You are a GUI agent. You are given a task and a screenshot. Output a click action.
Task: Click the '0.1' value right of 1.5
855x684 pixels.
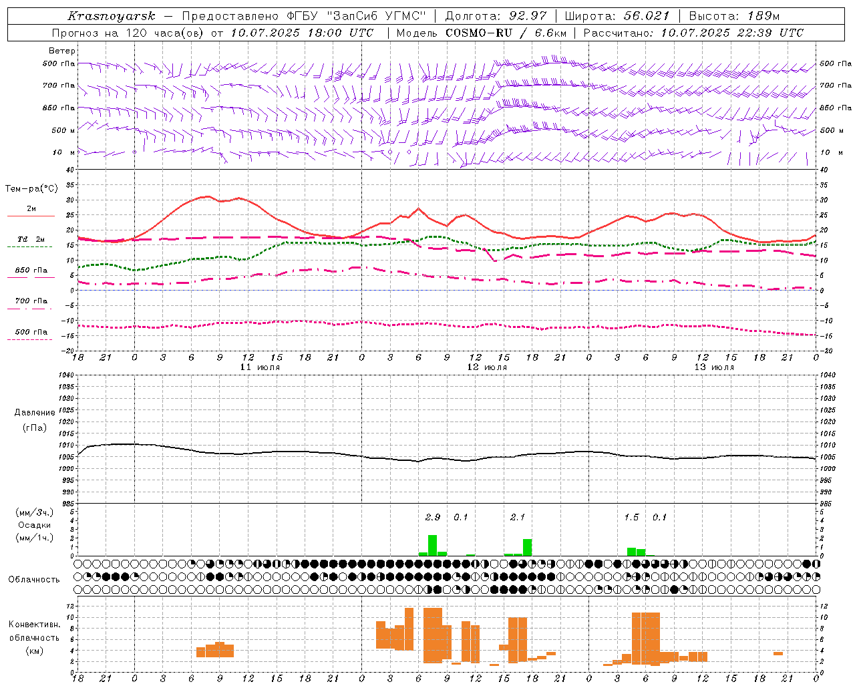click(x=659, y=517)
